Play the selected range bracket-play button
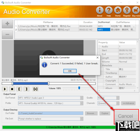The width and height of the screenshot is (140, 131). [x=35, y=89]
